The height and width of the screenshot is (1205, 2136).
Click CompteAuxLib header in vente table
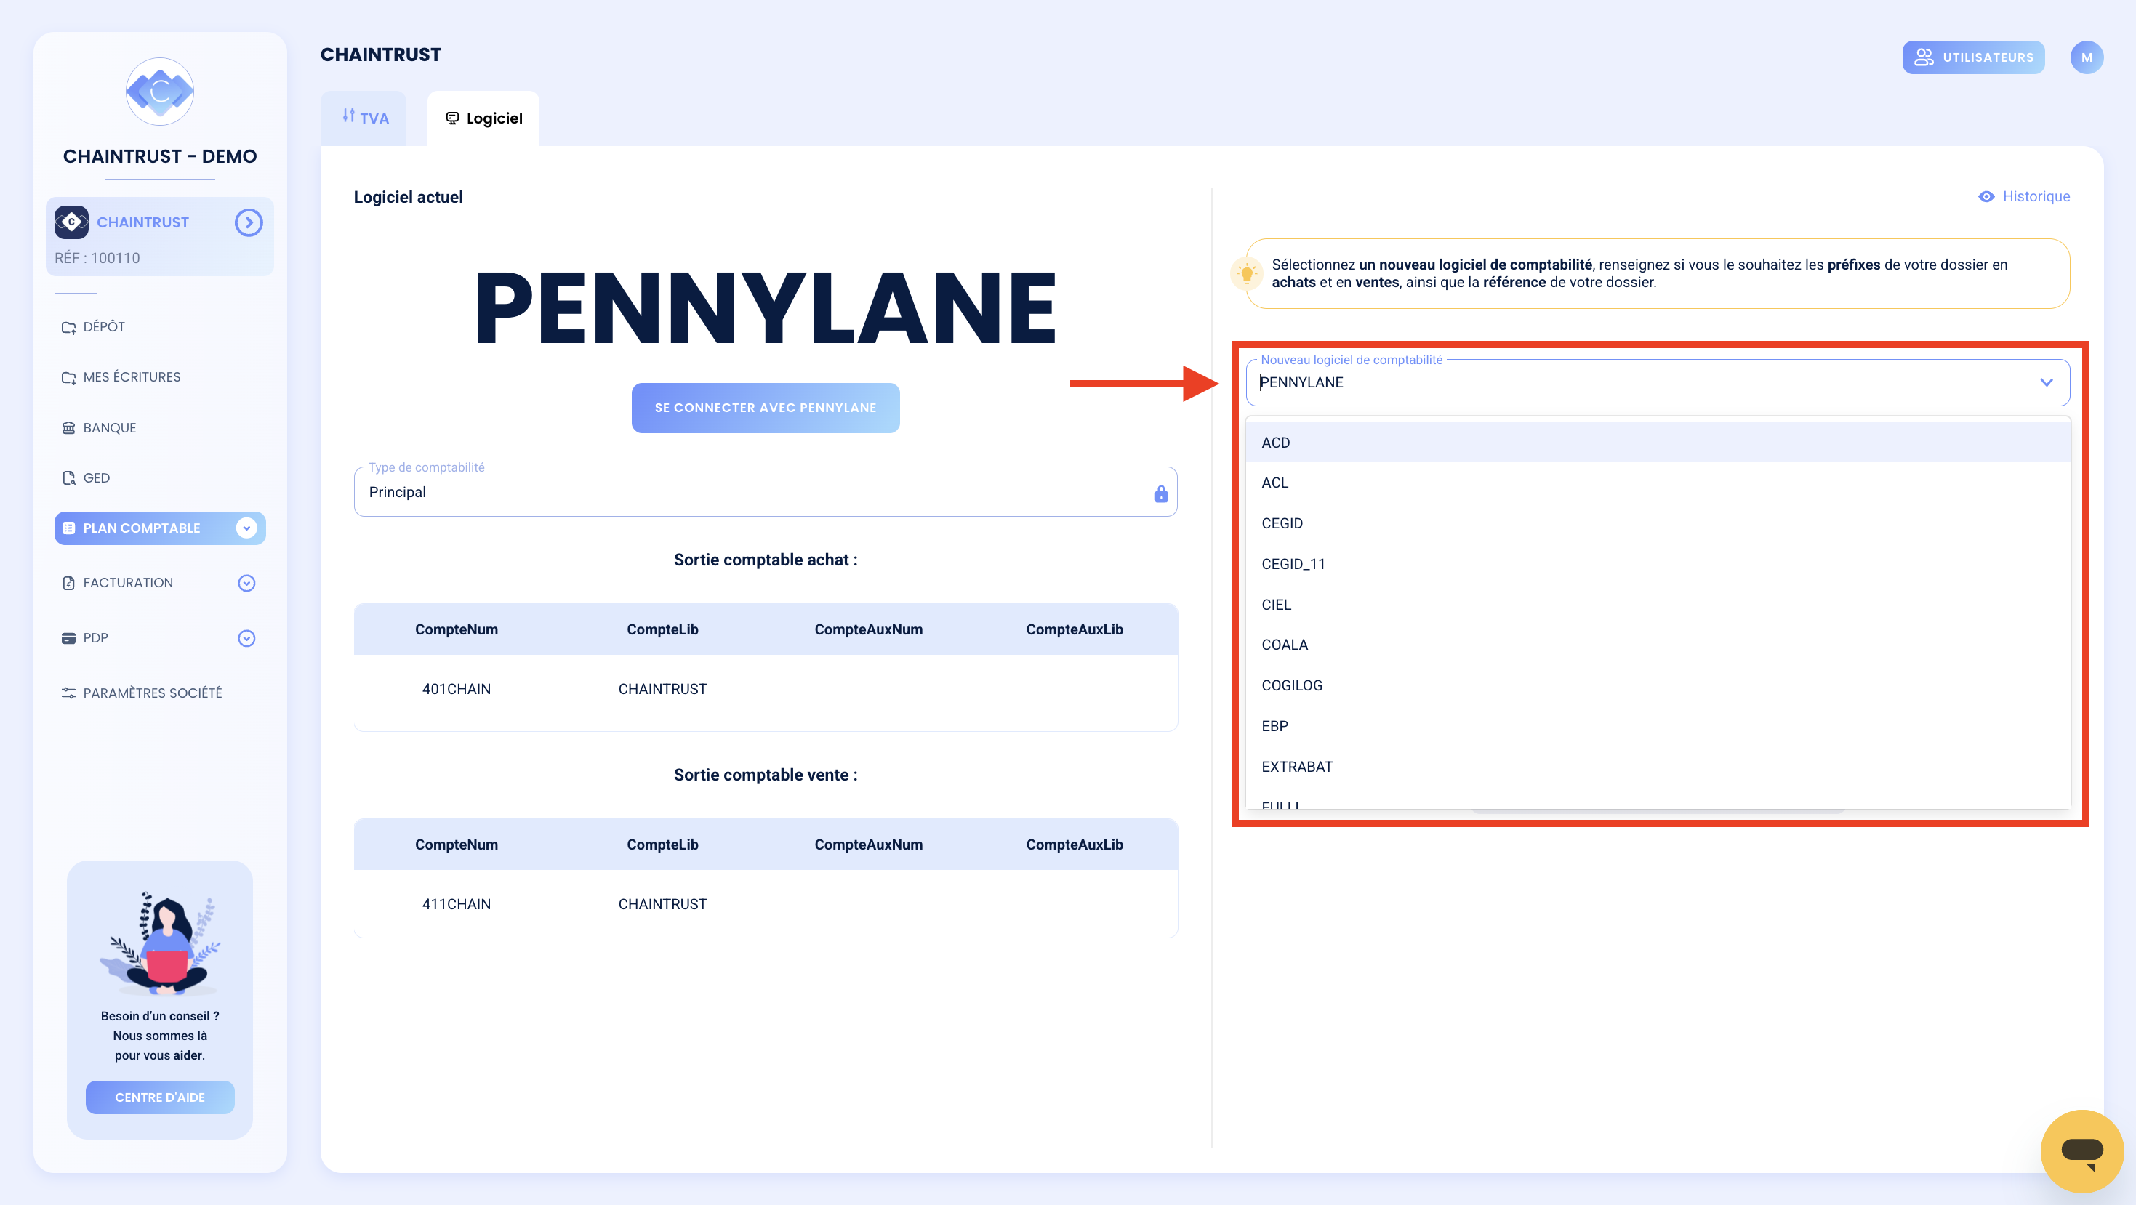pos(1075,845)
